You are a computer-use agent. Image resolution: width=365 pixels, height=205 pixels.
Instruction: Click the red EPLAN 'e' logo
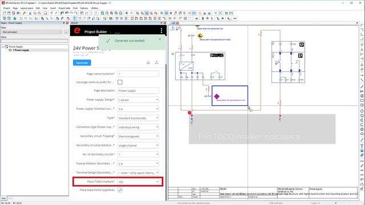(x=77, y=31)
